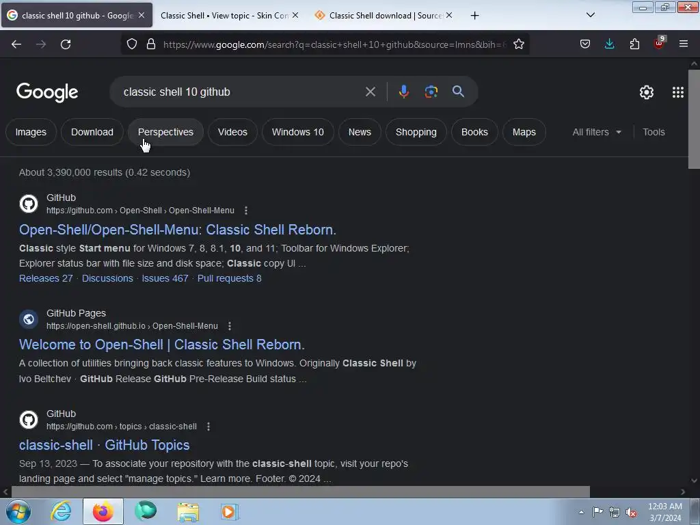Viewport: 700px width, 525px height.
Task: Open Action Center flag tray icon
Action: click(x=597, y=511)
